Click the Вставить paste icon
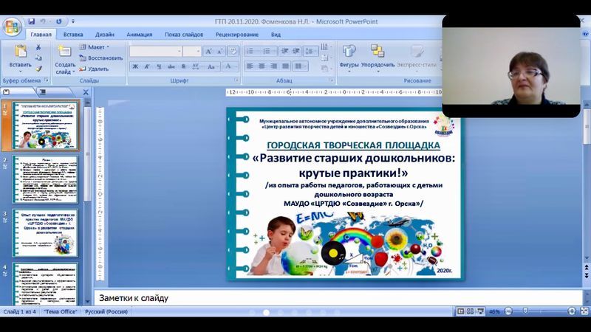 click(x=21, y=51)
